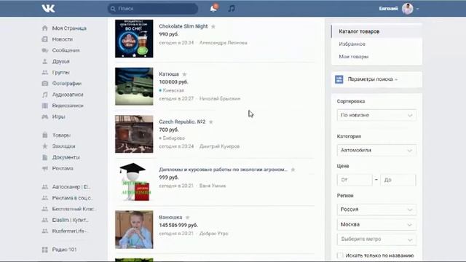This screenshot has height=262, width=466.
Task: Open Новости in sidebar
Action: click(63, 39)
